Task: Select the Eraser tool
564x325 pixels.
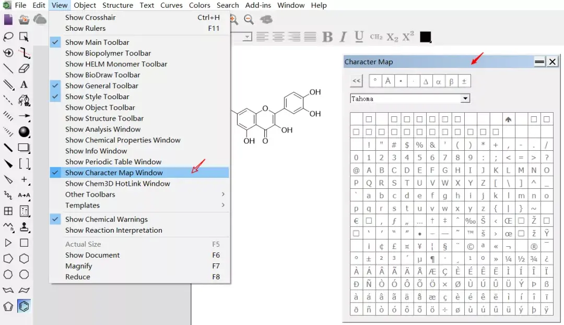Action: tap(23, 68)
